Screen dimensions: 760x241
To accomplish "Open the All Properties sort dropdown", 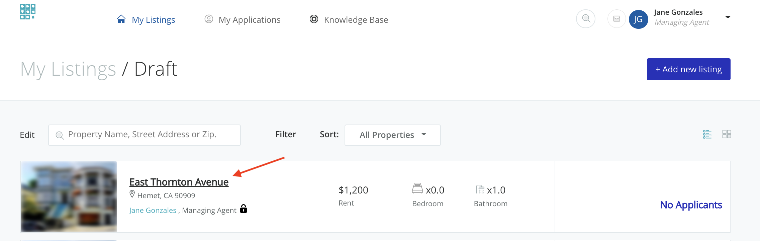I will (x=392, y=135).
